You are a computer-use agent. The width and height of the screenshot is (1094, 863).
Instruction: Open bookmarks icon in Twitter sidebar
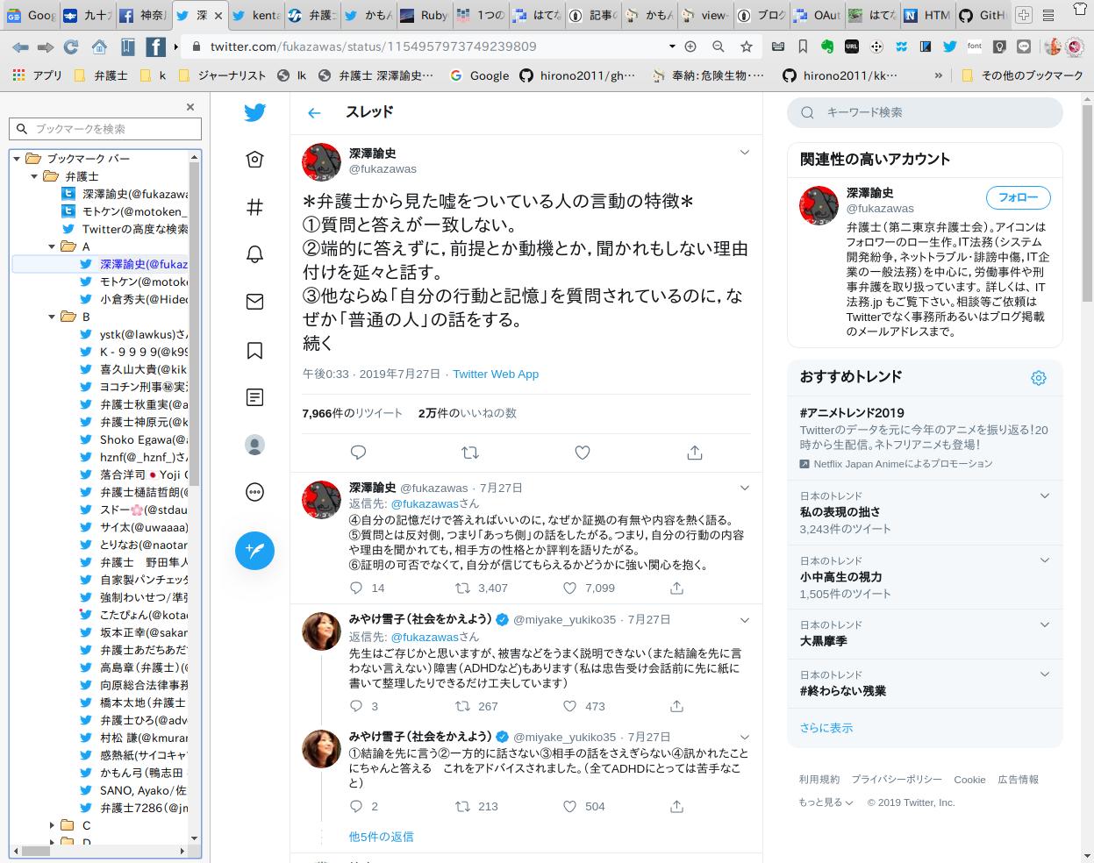(x=254, y=350)
